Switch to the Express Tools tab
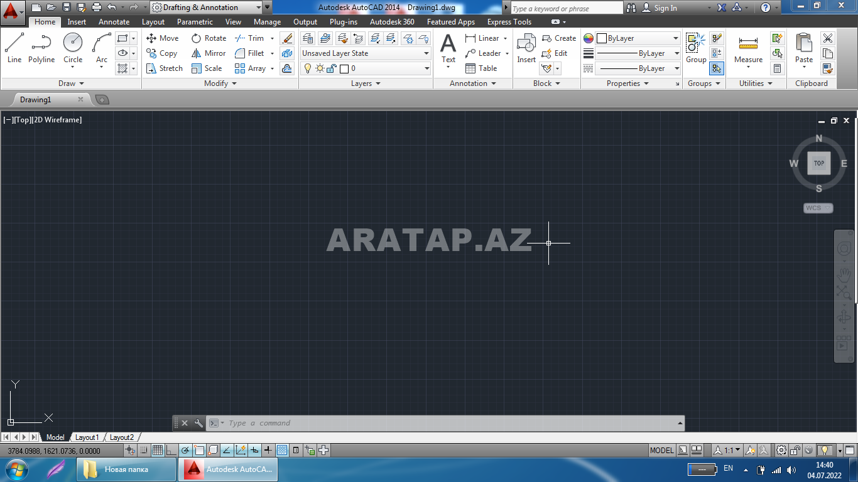This screenshot has height=482, width=858. coord(509,22)
